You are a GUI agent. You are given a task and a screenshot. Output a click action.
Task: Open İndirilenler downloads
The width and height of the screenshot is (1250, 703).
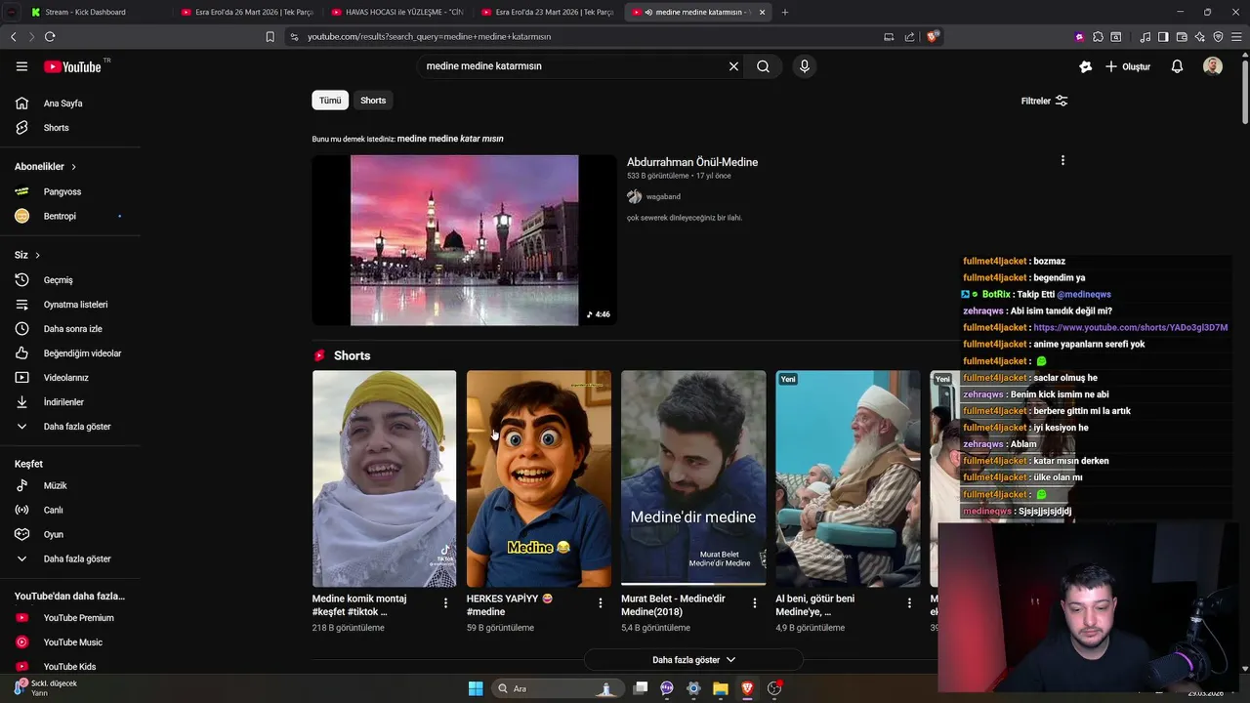coord(63,402)
